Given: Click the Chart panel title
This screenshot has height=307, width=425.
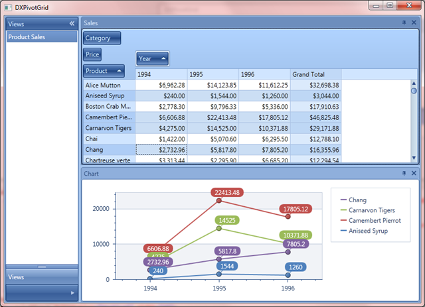Looking at the screenshot, I should (91, 174).
